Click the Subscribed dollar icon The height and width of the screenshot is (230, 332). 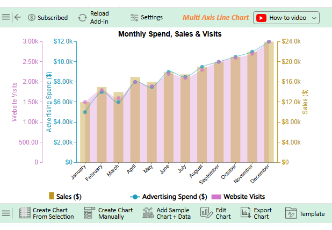[31, 17]
